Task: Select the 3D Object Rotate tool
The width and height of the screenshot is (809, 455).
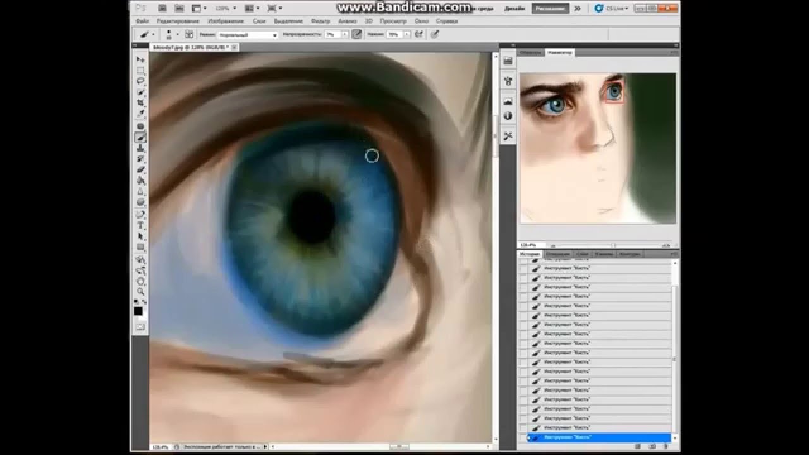Action: 140,260
